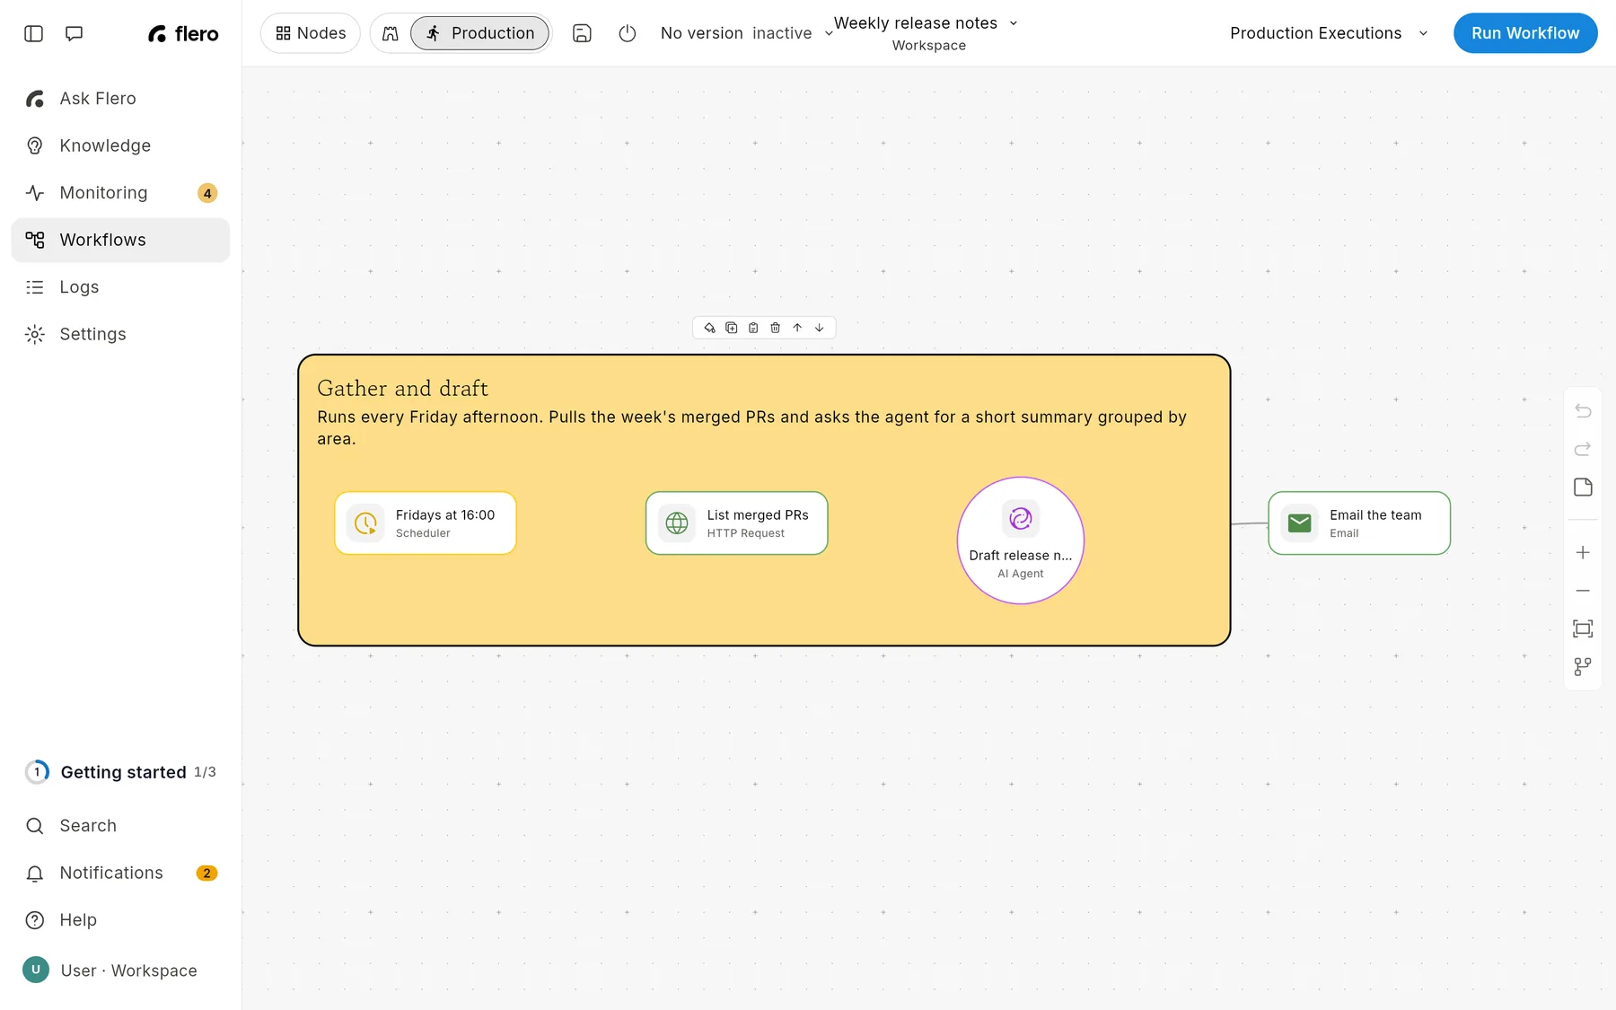Zoom out on the canvas
Viewport: 1616px width, 1010px height.
click(x=1583, y=591)
